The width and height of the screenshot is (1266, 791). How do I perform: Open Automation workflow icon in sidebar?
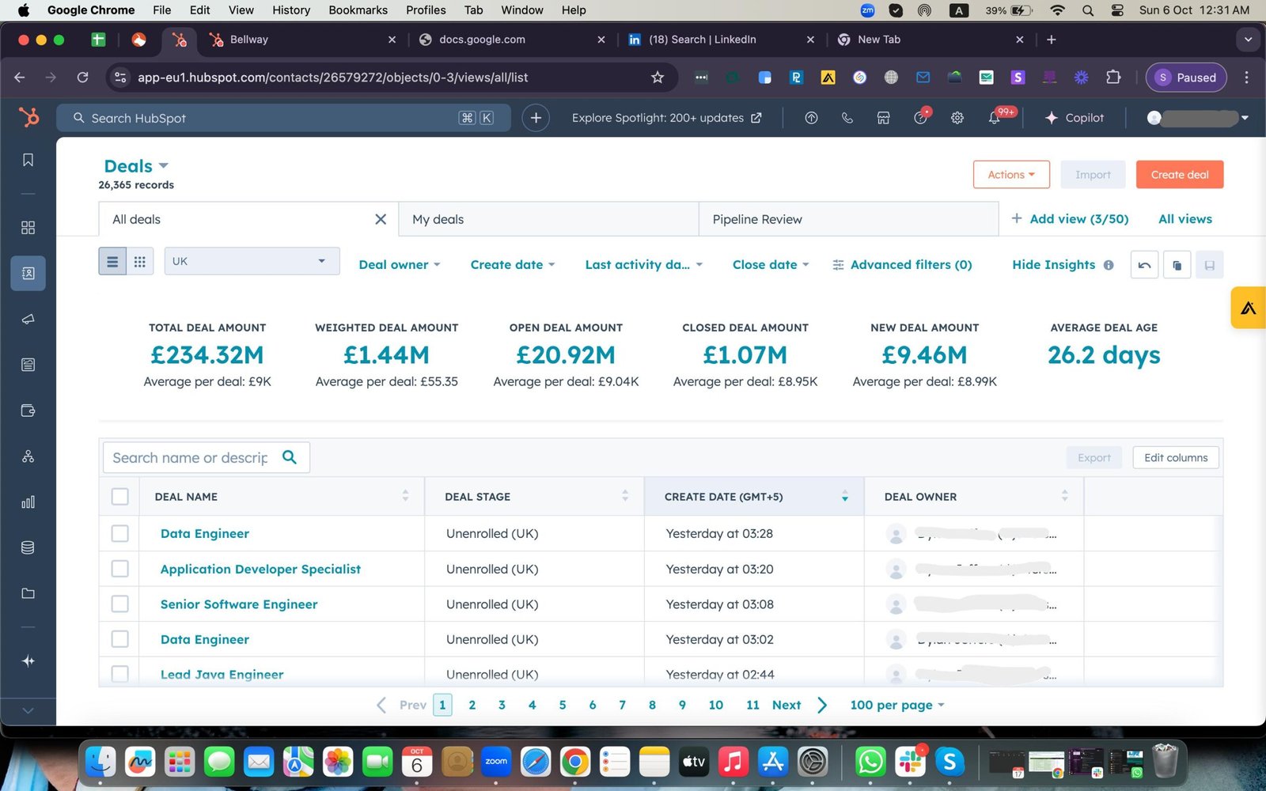(x=28, y=456)
